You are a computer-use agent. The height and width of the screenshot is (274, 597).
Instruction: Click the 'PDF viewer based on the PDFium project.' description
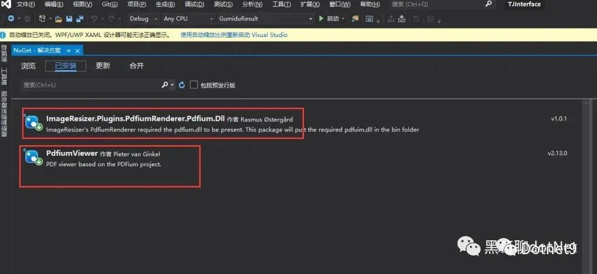pos(104,165)
